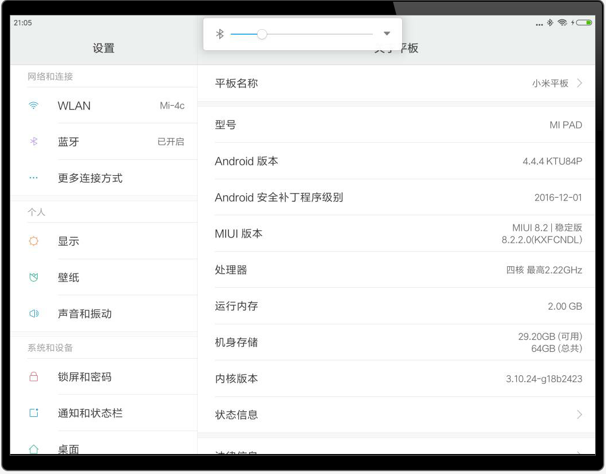
Task: Open 锁屏和密码 settings
Action: pos(103,377)
